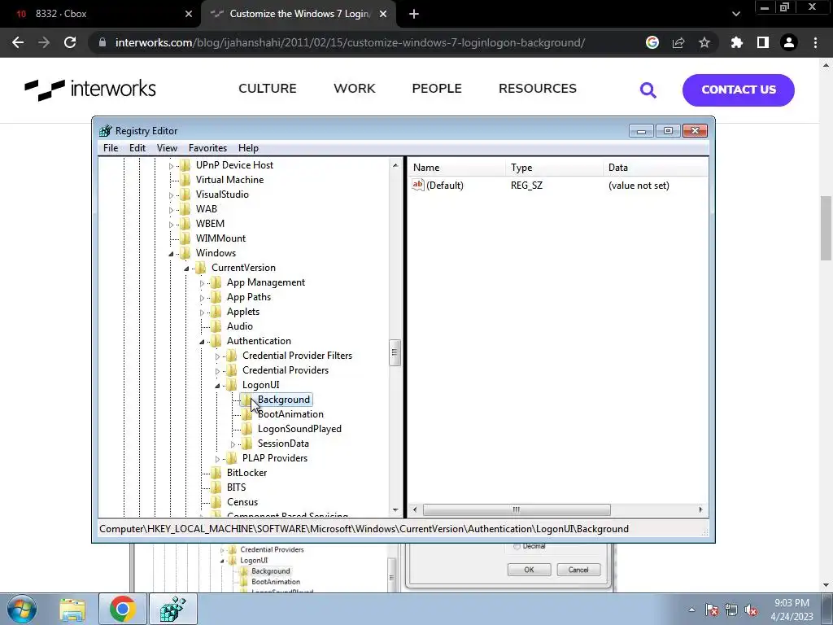The image size is (833, 625).
Task: Open the View menu in Registry Editor
Action: tap(167, 148)
